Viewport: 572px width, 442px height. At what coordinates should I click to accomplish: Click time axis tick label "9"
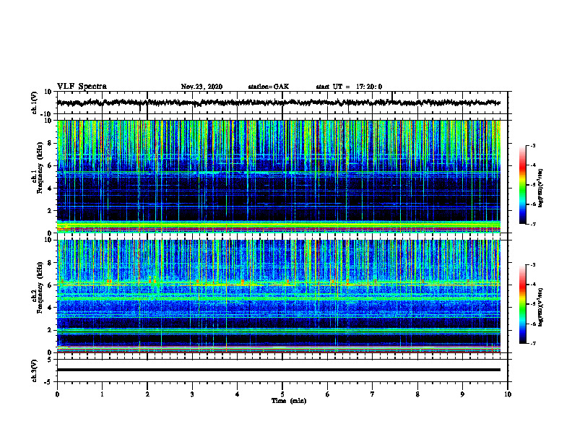(462, 394)
